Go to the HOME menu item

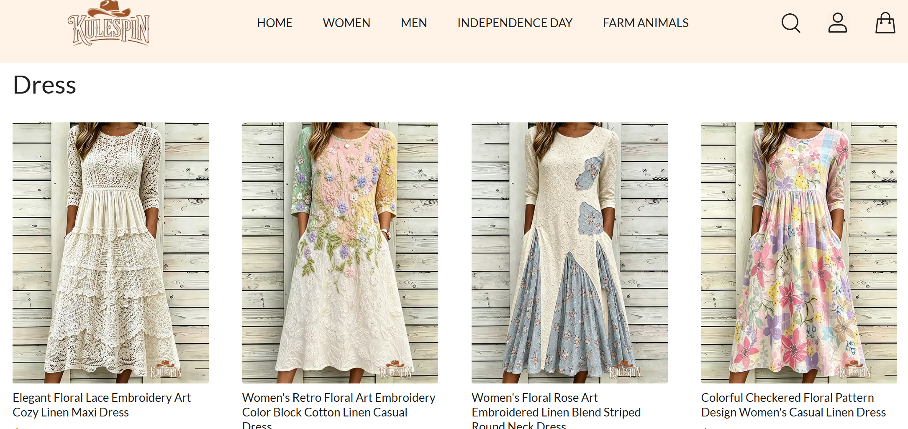coord(274,23)
